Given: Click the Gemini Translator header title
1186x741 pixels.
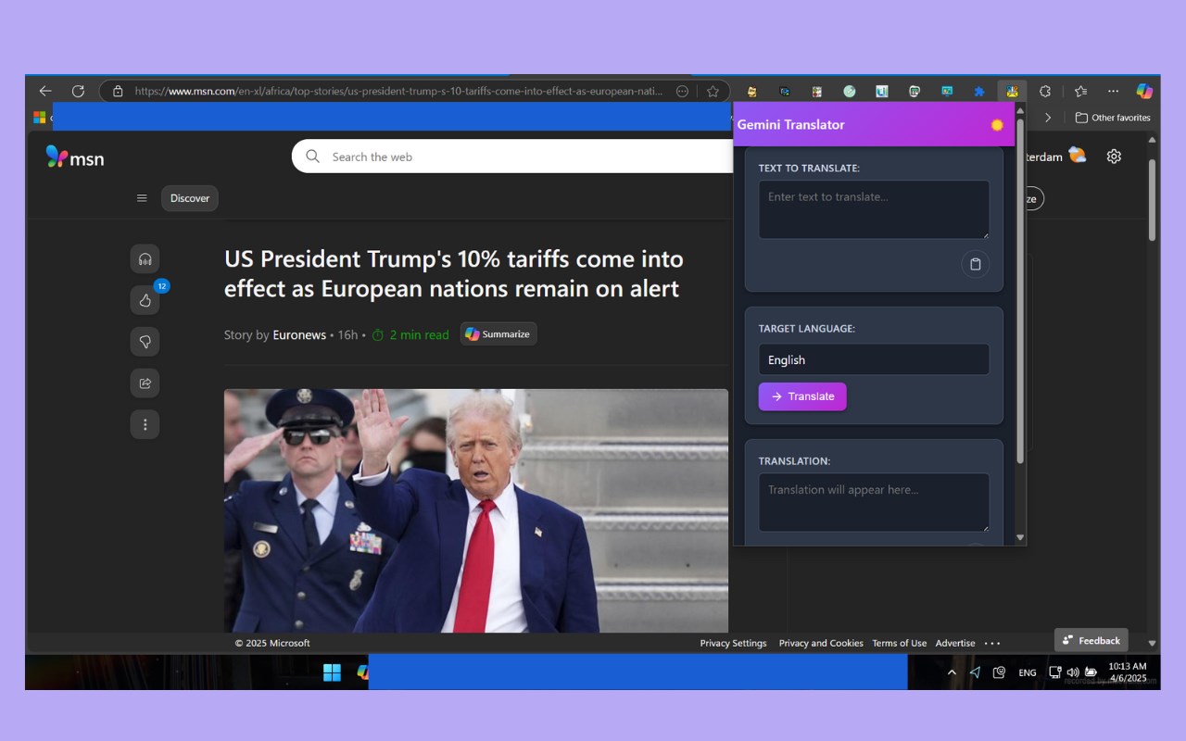Looking at the screenshot, I should point(790,125).
